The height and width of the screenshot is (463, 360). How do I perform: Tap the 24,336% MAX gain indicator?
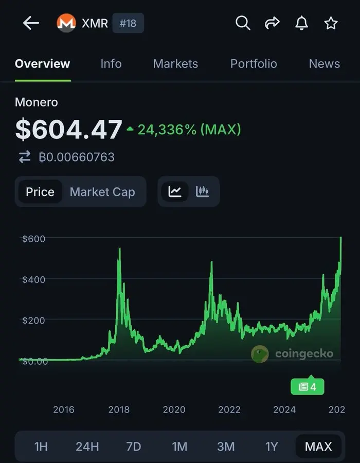point(183,130)
